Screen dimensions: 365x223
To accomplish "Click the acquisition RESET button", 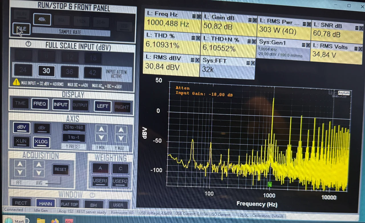I will (60, 169).
